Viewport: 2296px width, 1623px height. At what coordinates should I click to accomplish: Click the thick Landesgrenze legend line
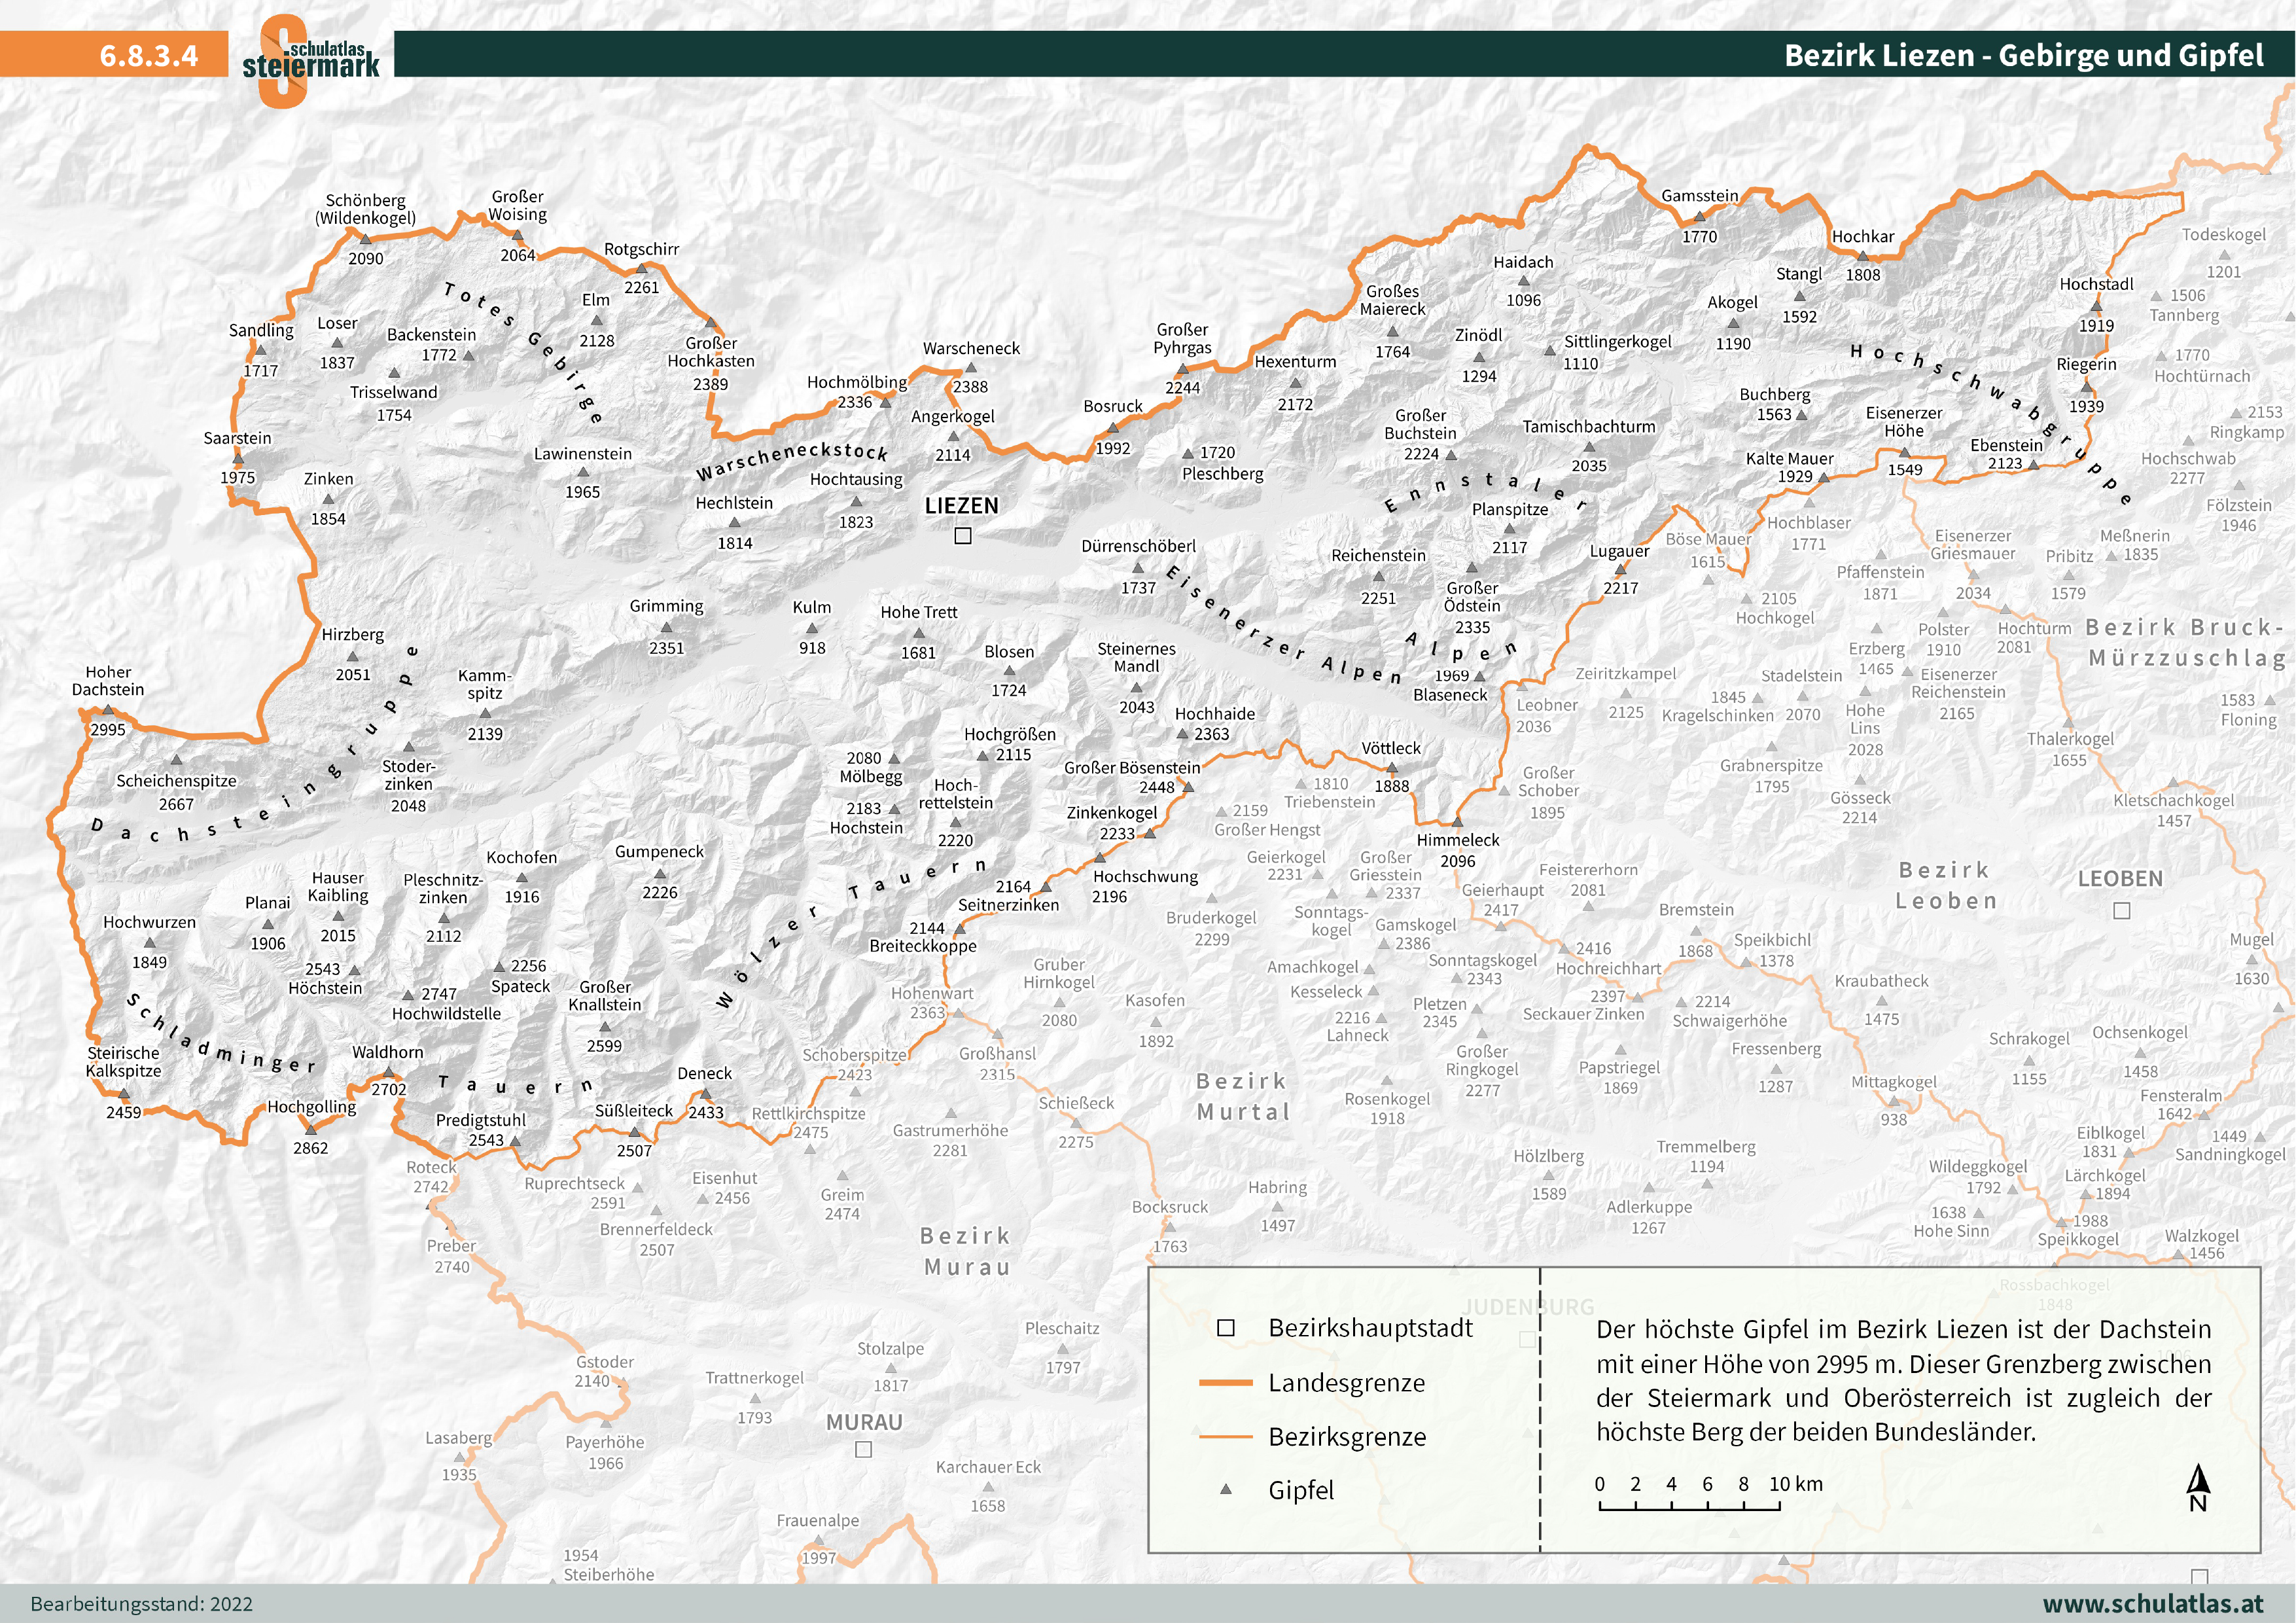click(1226, 1382)
